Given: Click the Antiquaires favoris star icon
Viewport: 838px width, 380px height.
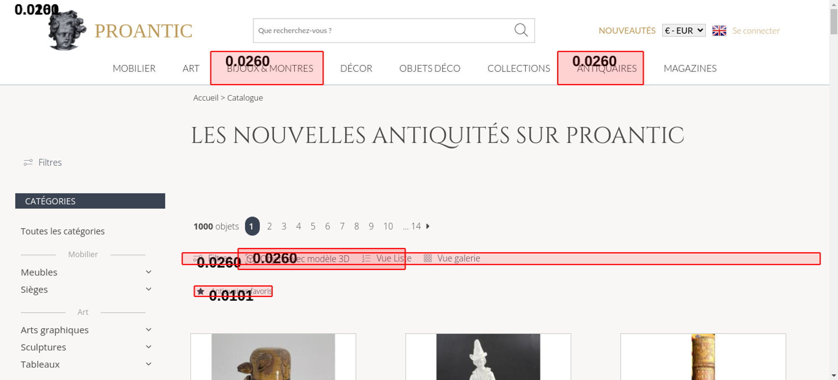Looking at the screenshot, I should tap(201, 291).
